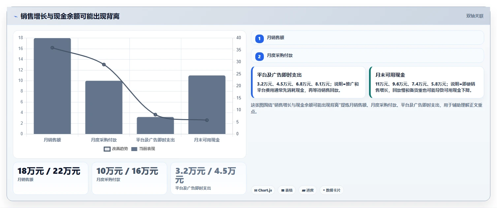Image resolution: width=497 pixels, height=208 pixels.
Task: Click the star icon in the 数据卡片 tag
Action: 324,190
